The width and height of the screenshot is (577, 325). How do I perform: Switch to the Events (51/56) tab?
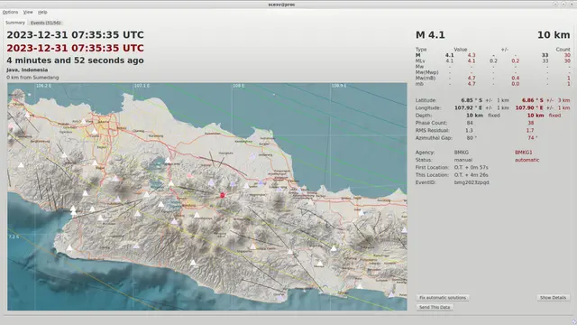pyautogui.click(x=45, y=23)
